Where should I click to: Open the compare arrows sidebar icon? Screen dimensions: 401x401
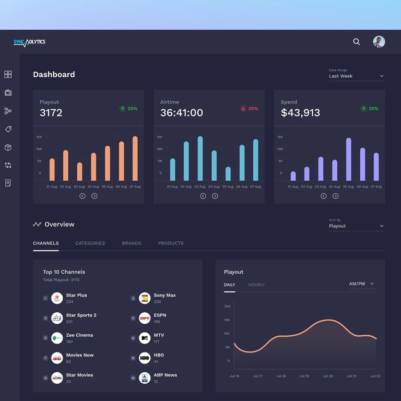point(8,165)
